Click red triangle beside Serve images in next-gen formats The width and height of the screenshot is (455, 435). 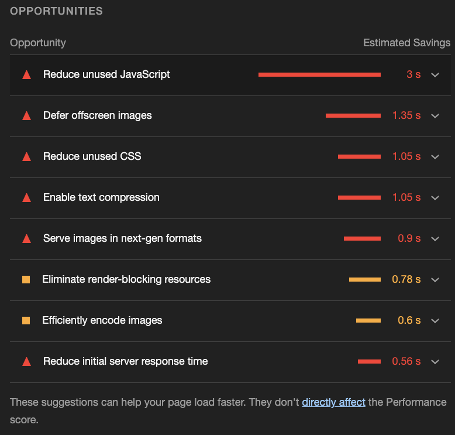pyautogui.click(x=26, y=239)
